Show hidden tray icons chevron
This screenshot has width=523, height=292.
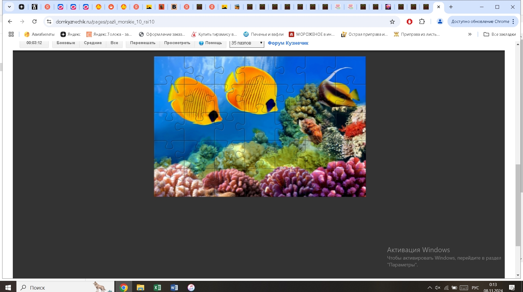[x=430, y=288]
